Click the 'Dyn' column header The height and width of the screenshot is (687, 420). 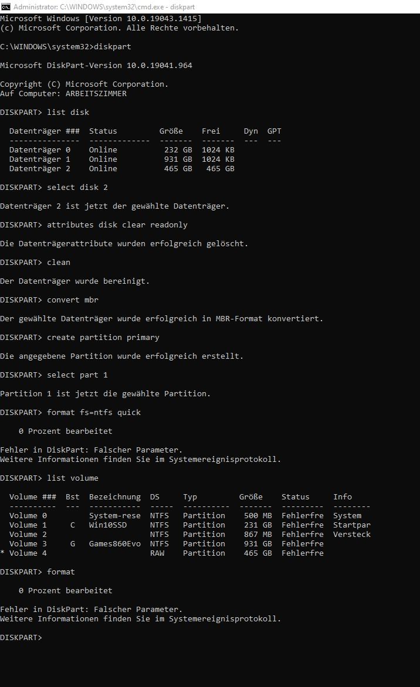251,131
